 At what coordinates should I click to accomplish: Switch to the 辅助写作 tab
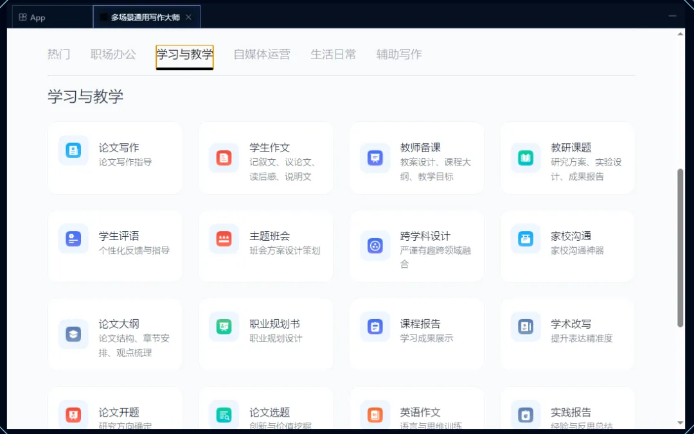[x=399, y=55]
